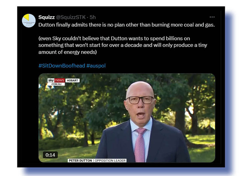Click the pink tie in the video
This screenshot has width=246, height=176.
[x=140, y=144]
